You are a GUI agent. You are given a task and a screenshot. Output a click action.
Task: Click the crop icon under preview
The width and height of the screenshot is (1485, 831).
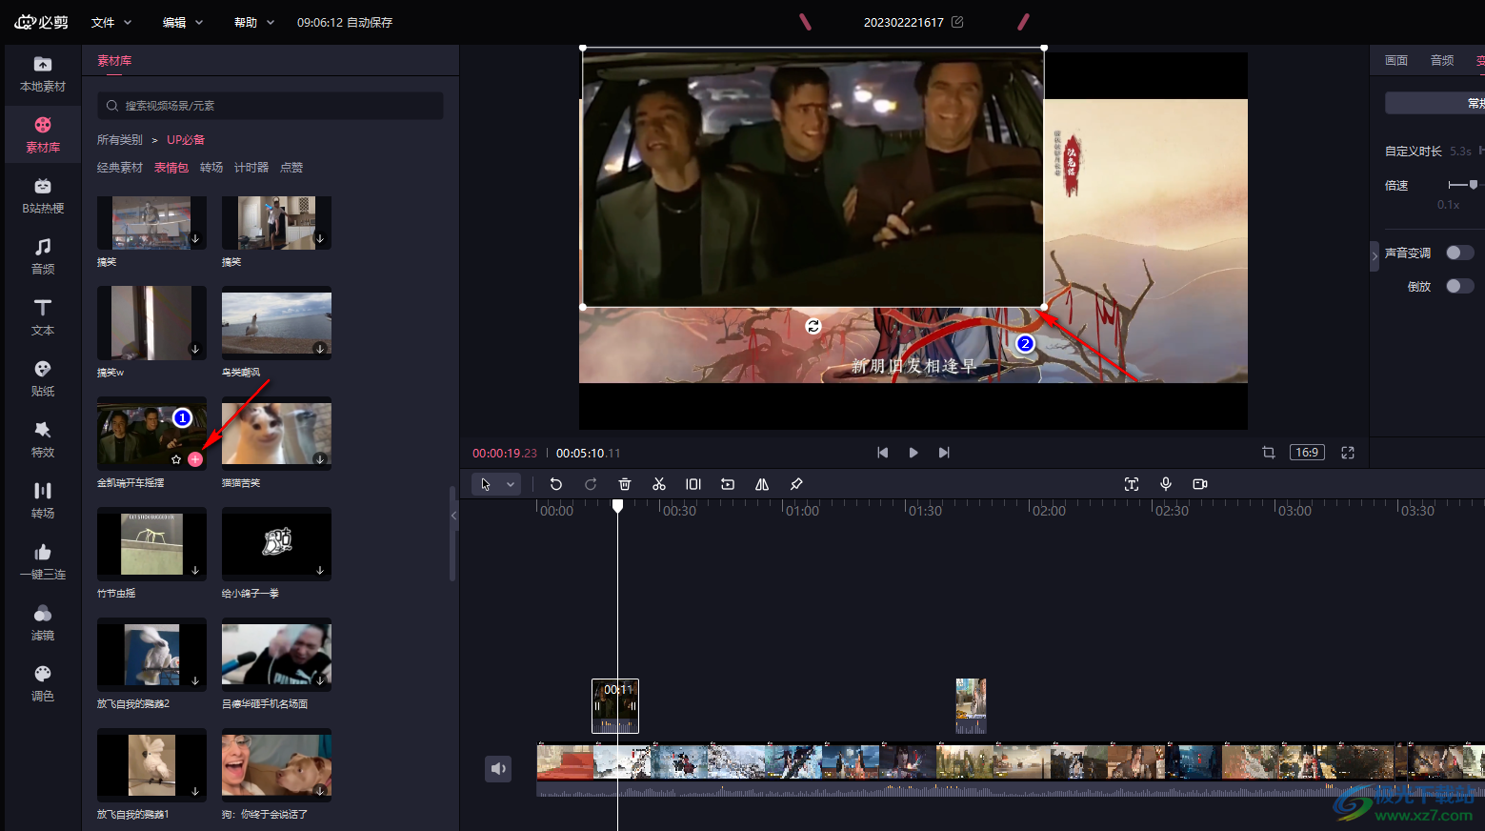coord(1269,453)
